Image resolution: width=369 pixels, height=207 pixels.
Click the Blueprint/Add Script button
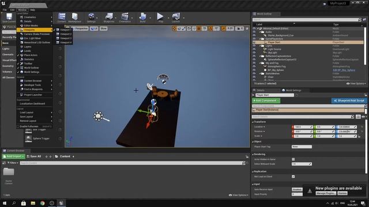tap(349, 101)
